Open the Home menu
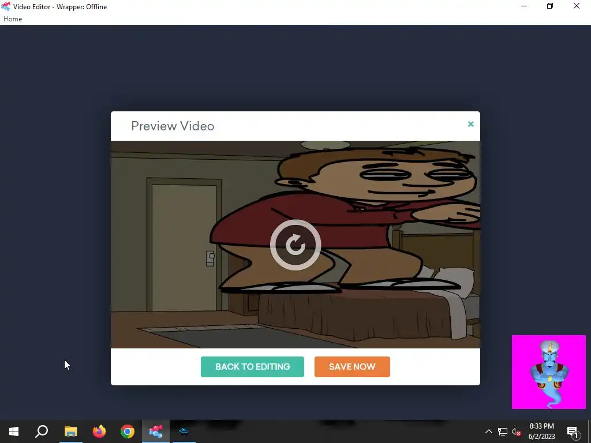Image resolution: width=591 pixels, height=443 pixels. pos(13,19)
